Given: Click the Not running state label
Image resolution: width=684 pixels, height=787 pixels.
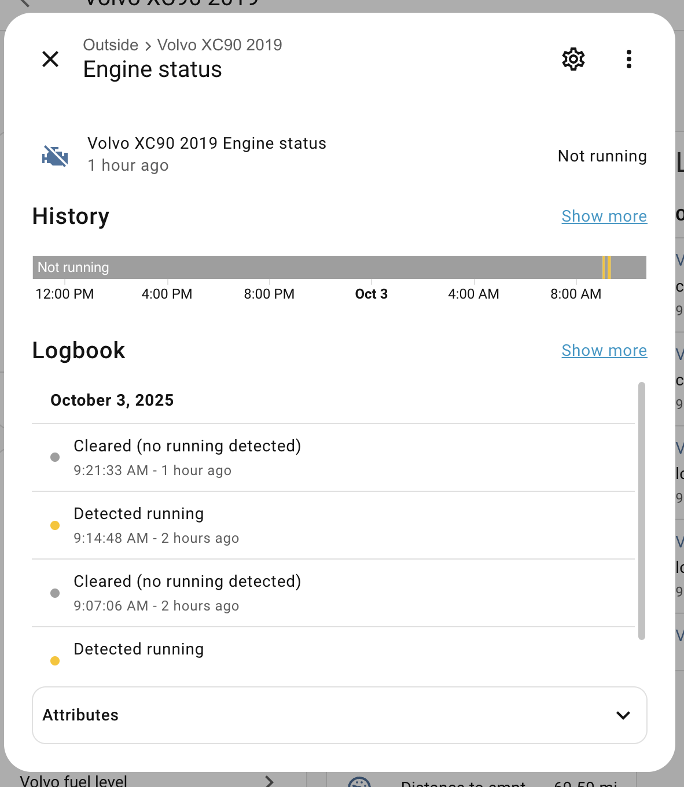Looking at the screenshot, I should [602, 156].
